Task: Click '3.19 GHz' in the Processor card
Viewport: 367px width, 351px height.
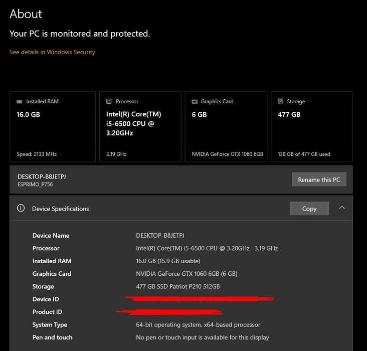Action: point(116,154)
